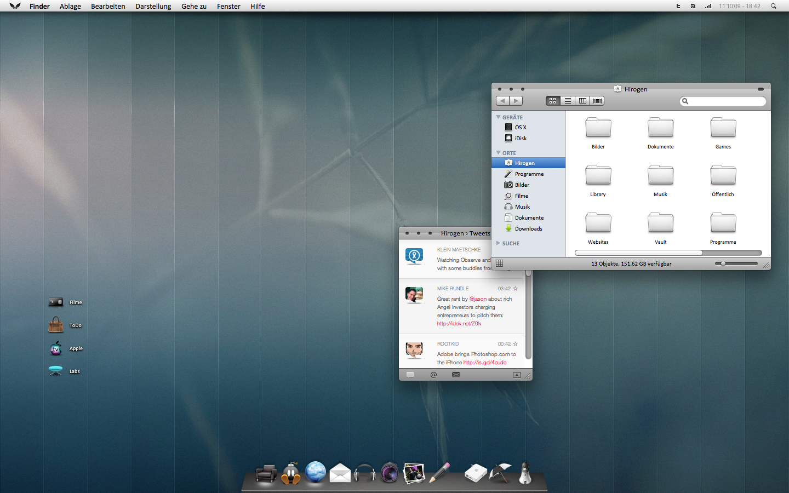This screenshot has height=493, width=789.
Task: Select Hirogen home in the sidebar
Action: tap(529, 163)
